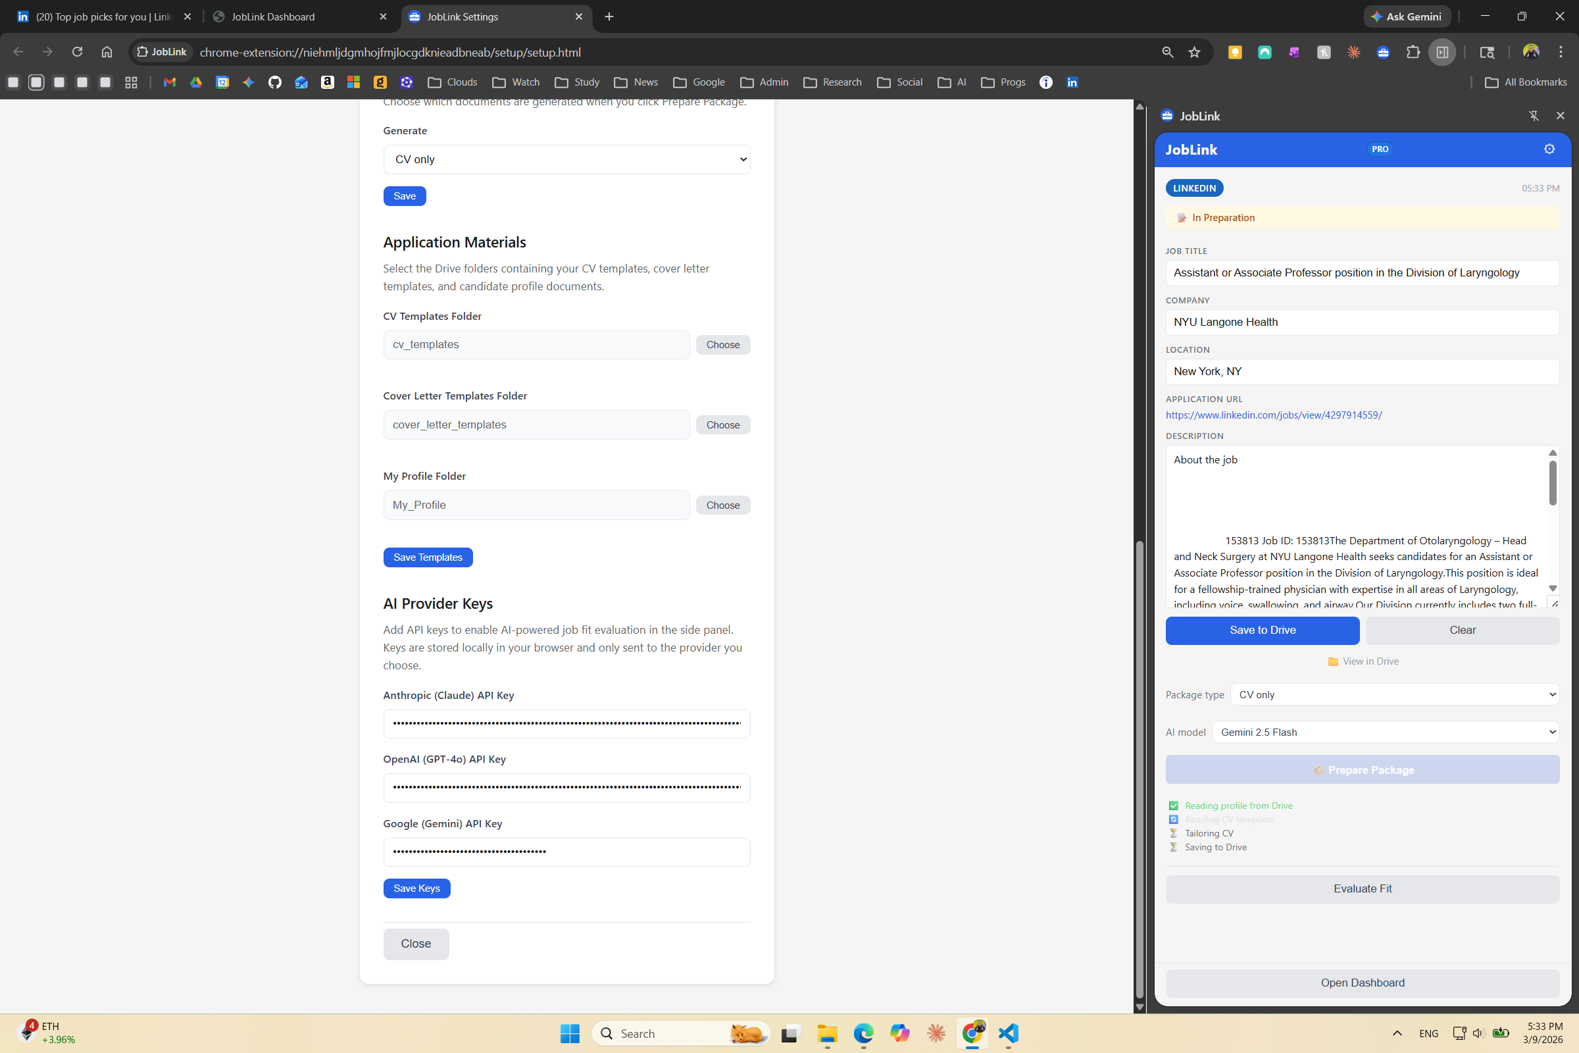Open File Explorer from the taskbar

click(827, 1033)
